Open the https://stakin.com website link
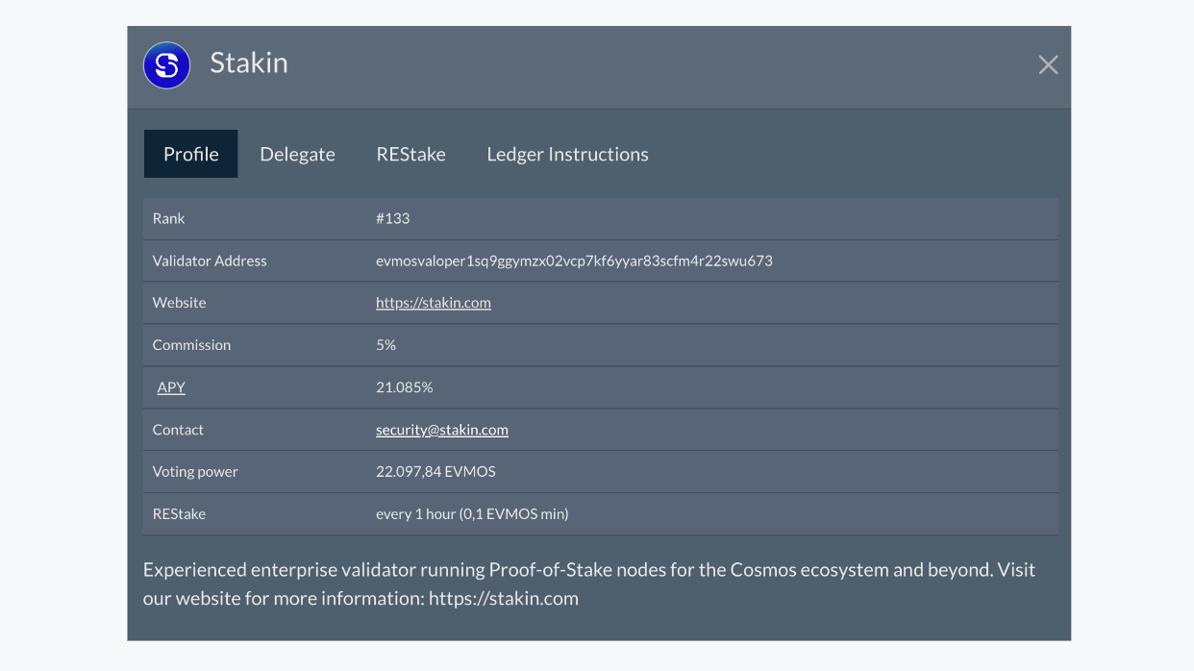 (x=433, y=303)
